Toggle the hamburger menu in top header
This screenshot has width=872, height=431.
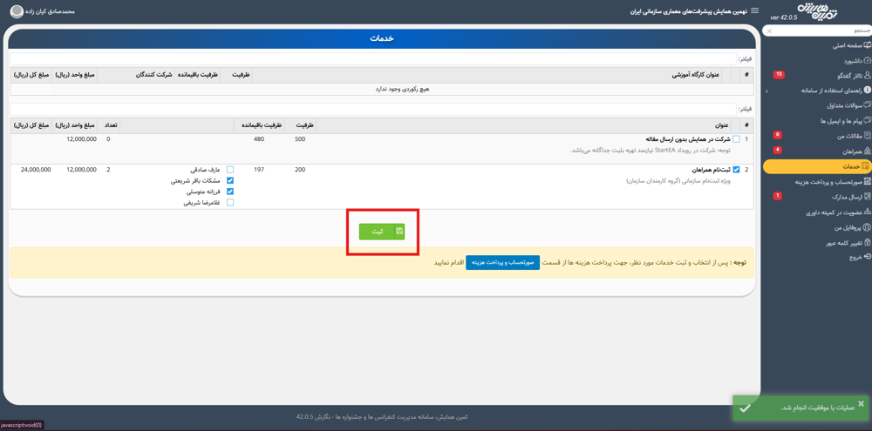pyautogui.click(x=755, y=11)
